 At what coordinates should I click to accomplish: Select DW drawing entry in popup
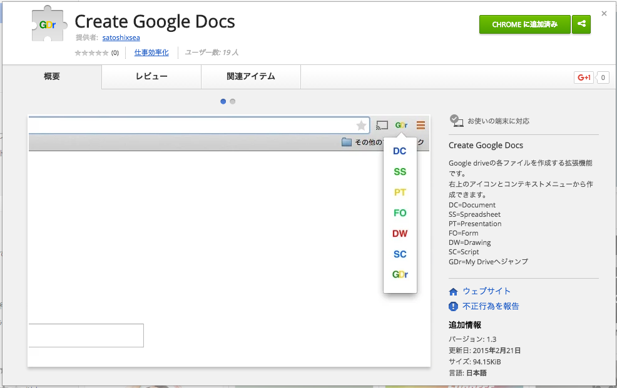click(x=400, y=234)
